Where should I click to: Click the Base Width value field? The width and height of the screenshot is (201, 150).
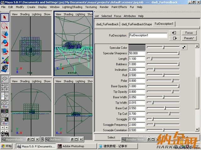pos(137,97)
